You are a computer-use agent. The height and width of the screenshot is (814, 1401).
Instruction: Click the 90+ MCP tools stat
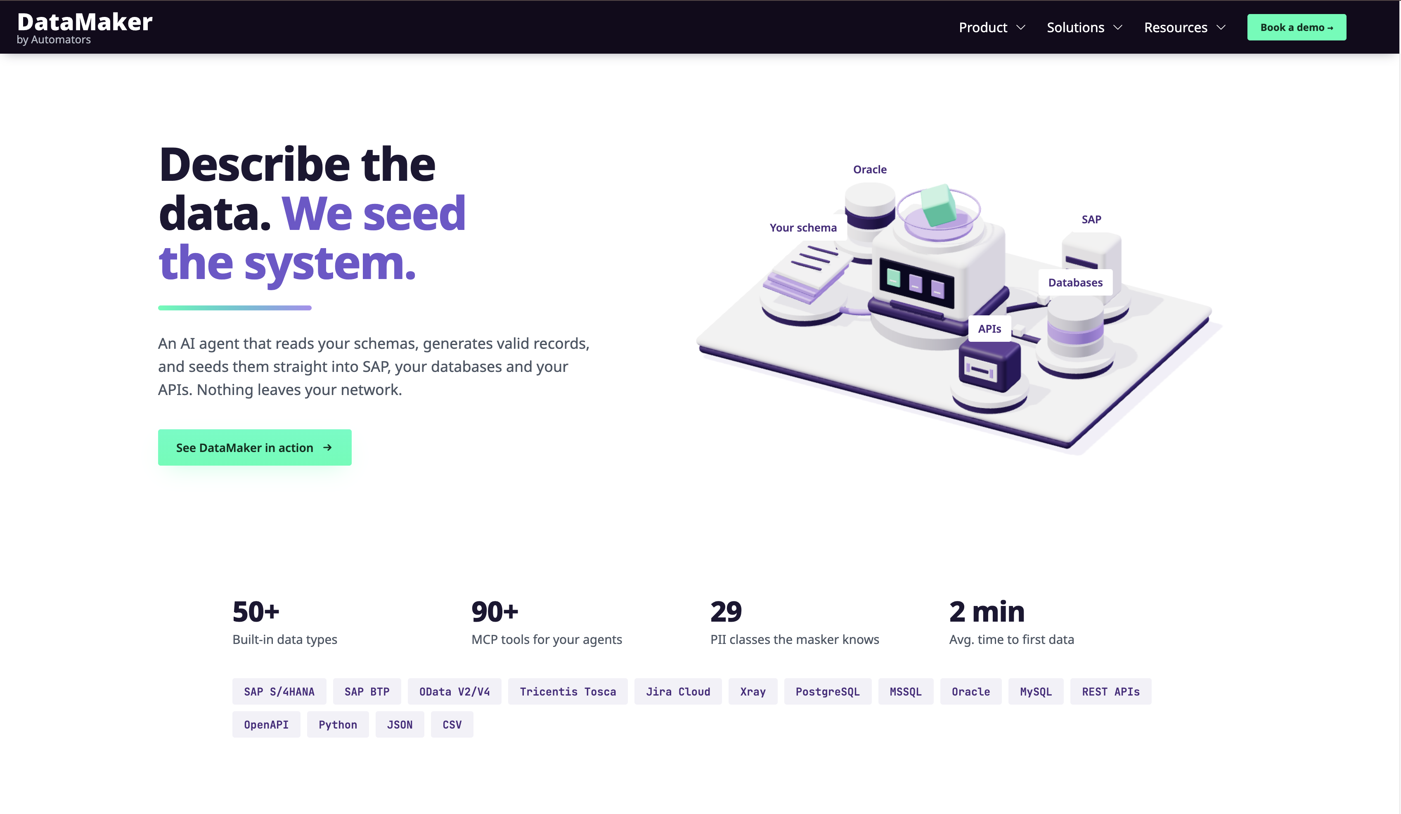[x=547, y=622]
